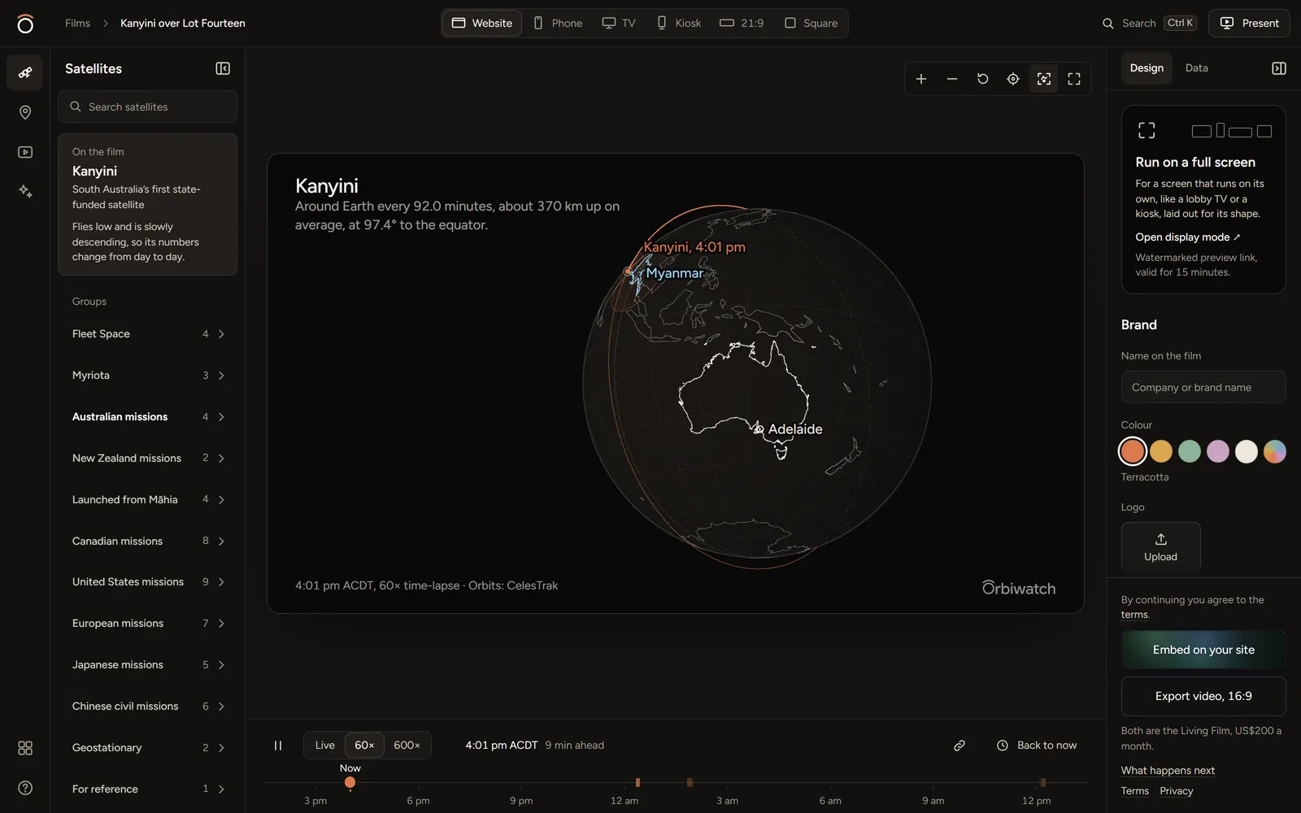Screen dimensions: 1301x813
Task: Open the help question mark icon
Action: [25, 788]
